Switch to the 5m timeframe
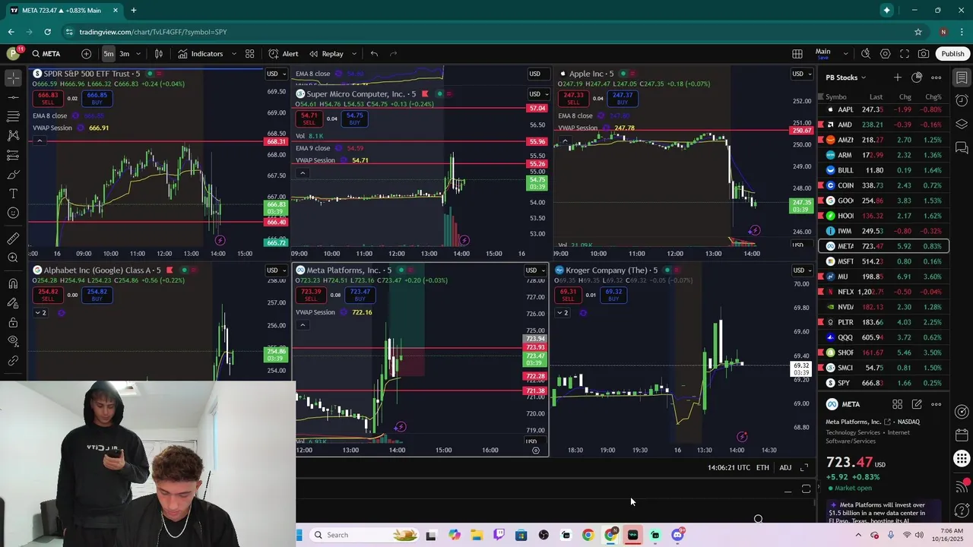The image size is (973, 547). coord(109,54)
